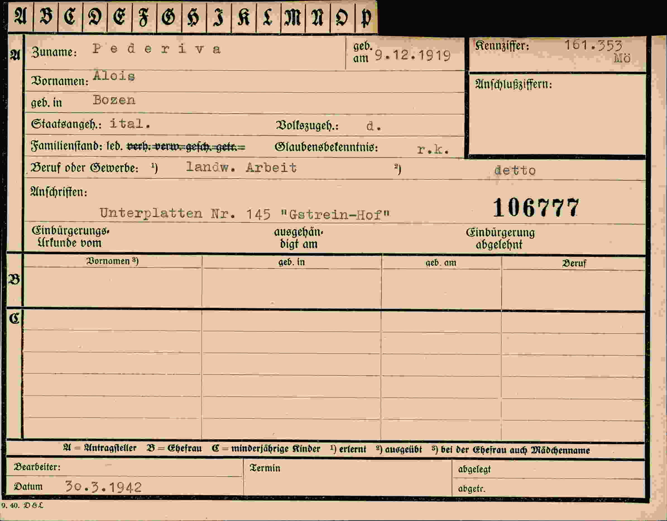This screenshot has width=667, height=521.
Task: Select the letter N index tab
Action: click(318, 17)
